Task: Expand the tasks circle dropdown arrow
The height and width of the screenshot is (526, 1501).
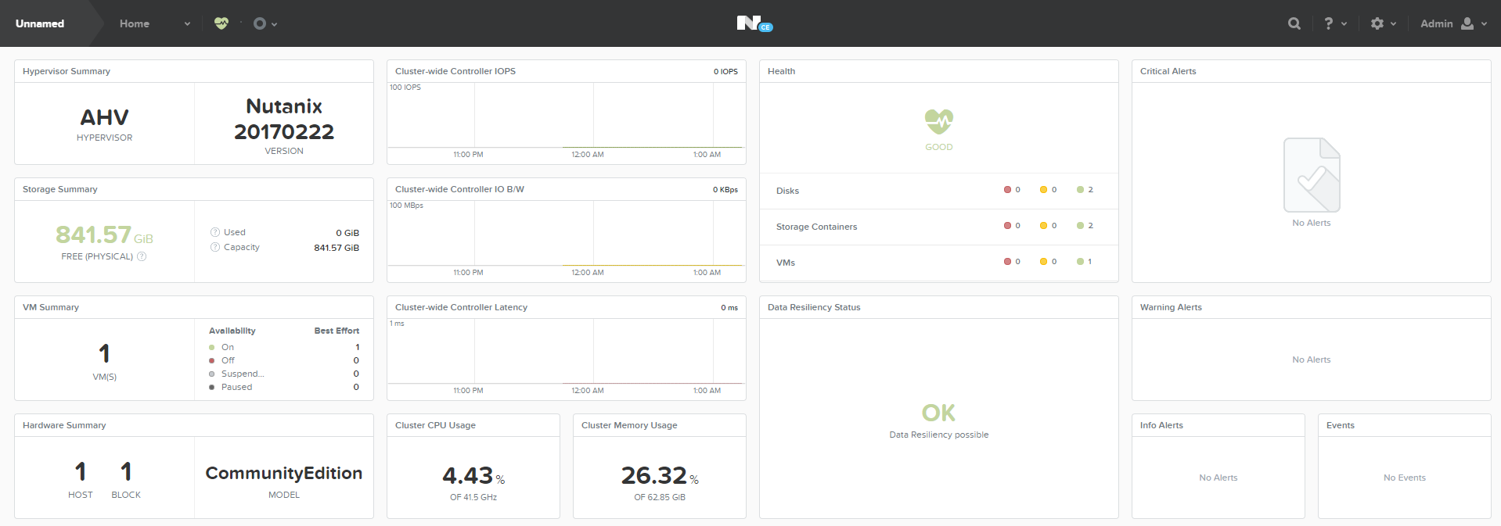Action: click(x=274, y=24)
